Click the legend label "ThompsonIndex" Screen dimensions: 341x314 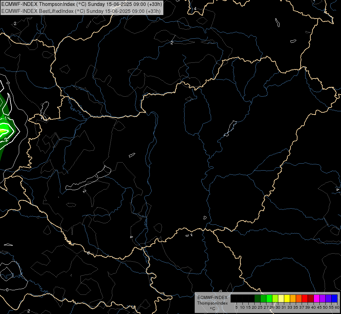point(212,303)
